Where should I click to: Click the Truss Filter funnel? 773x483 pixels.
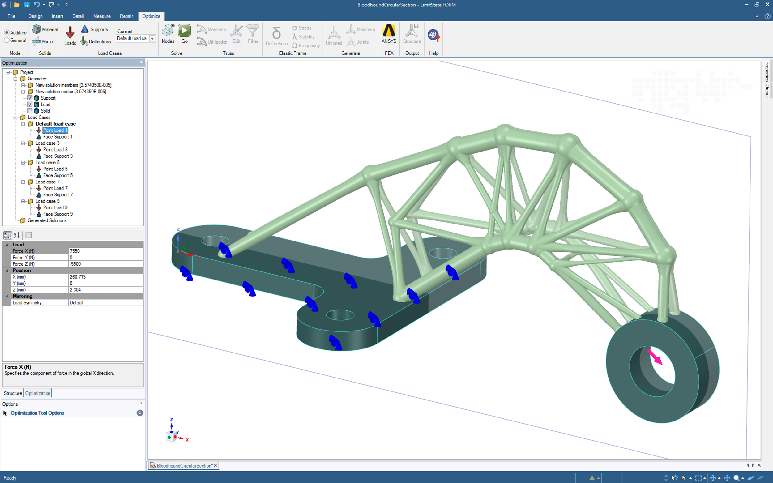[253, 34]
